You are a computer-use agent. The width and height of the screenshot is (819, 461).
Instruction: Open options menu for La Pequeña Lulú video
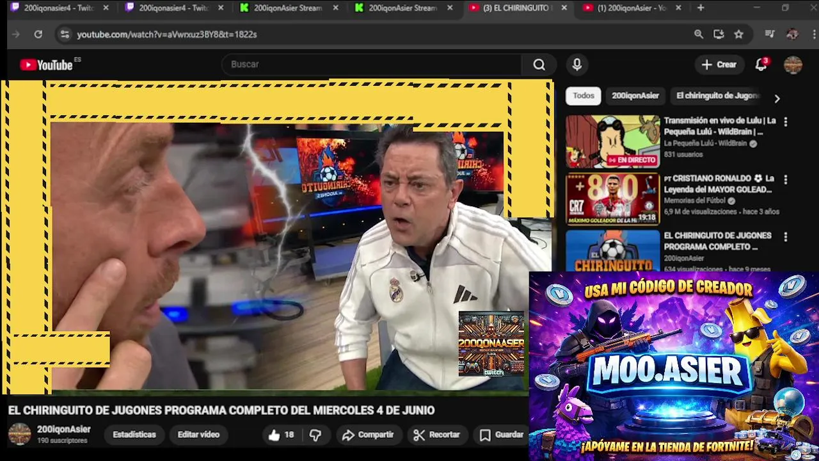[786, 122]
